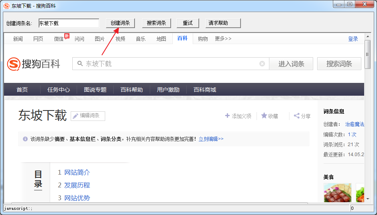Click the Sogou logo icon in the title bar

pos(6,6)
